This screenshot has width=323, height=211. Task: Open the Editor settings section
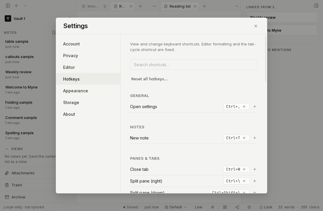tap(88, 67)
